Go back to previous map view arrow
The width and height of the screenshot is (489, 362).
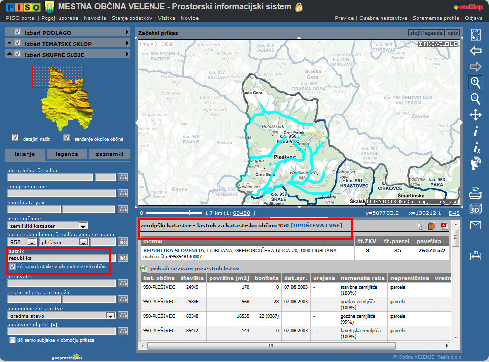[x=475, y=51]
